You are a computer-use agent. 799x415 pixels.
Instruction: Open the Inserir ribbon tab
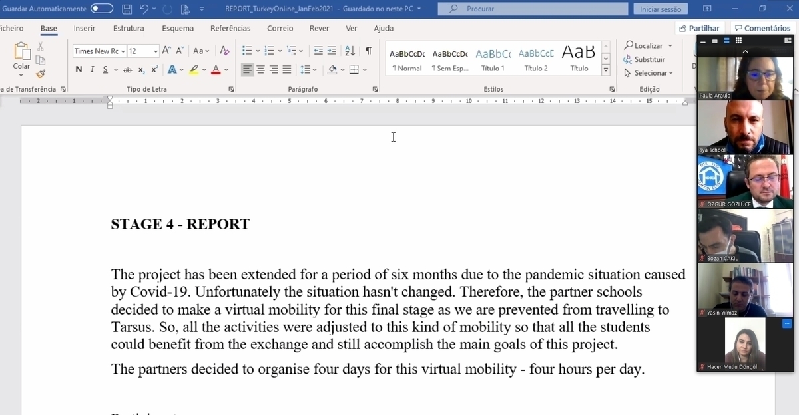[x=84, y=28]
